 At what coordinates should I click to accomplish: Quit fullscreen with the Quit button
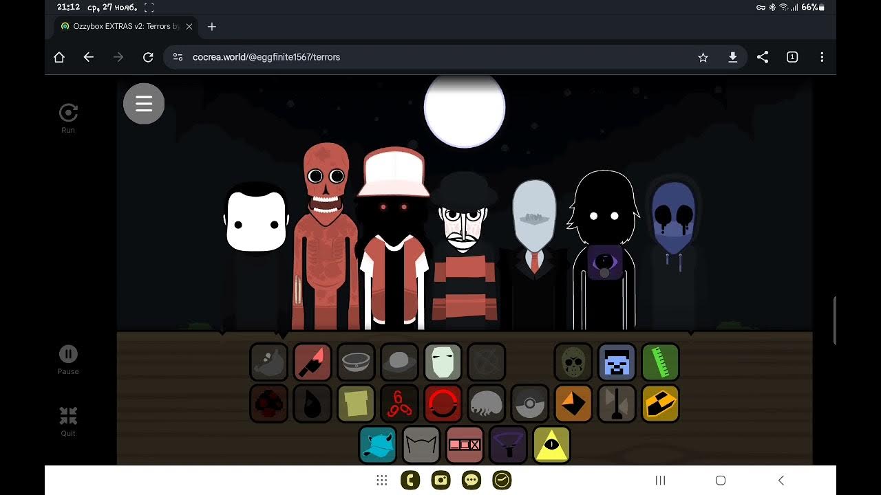tap(68, 421)
